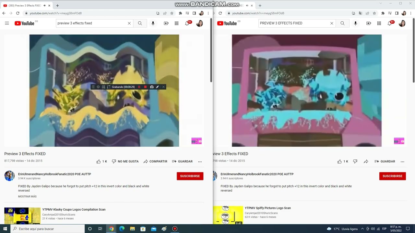Open more actions ellipsis in left window
The image size is (415, 233).
coord(200,161)
